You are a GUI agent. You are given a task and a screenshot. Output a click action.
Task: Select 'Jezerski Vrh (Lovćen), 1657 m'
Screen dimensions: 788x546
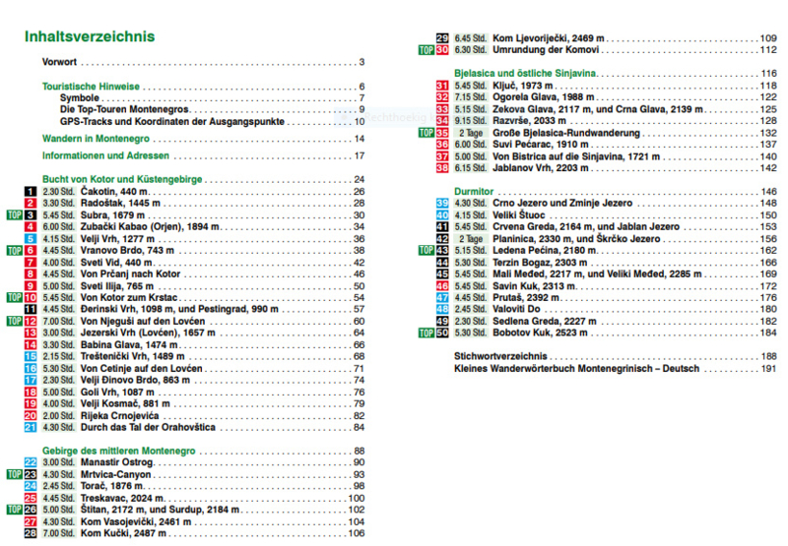pyautogui.click(x=148, y=333)
